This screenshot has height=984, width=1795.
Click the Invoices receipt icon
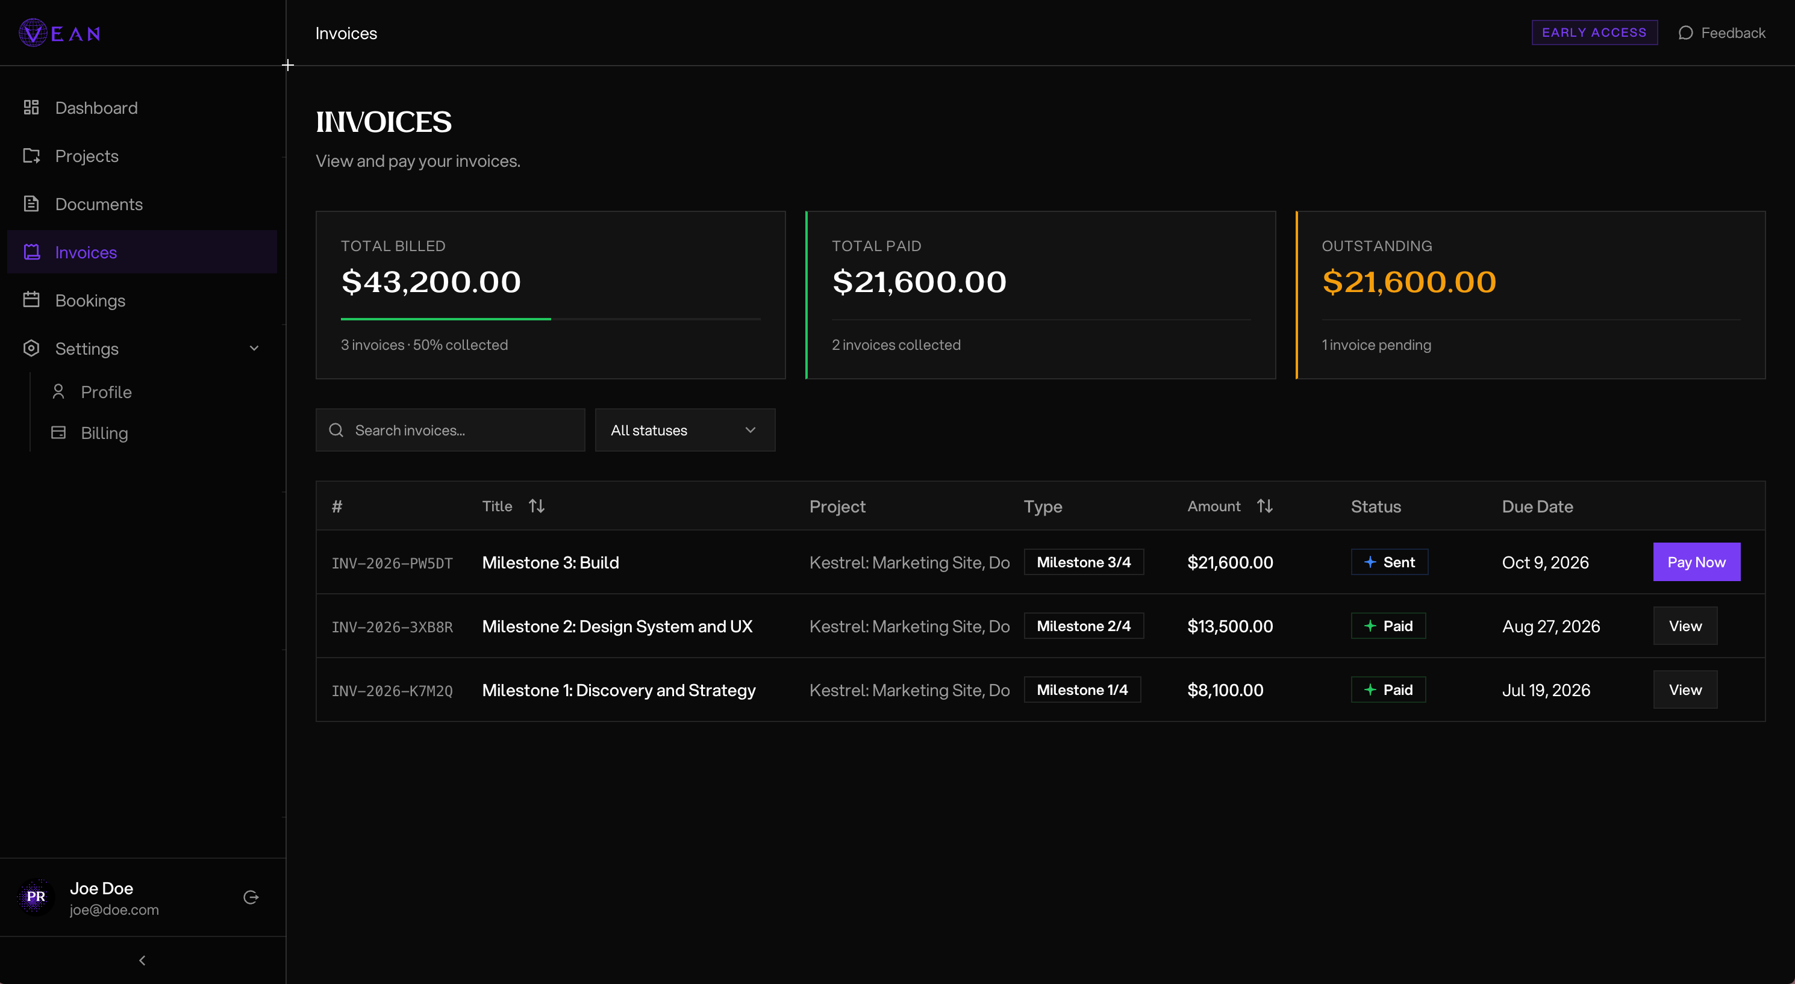pyautogui.click(x=31, y=252)
